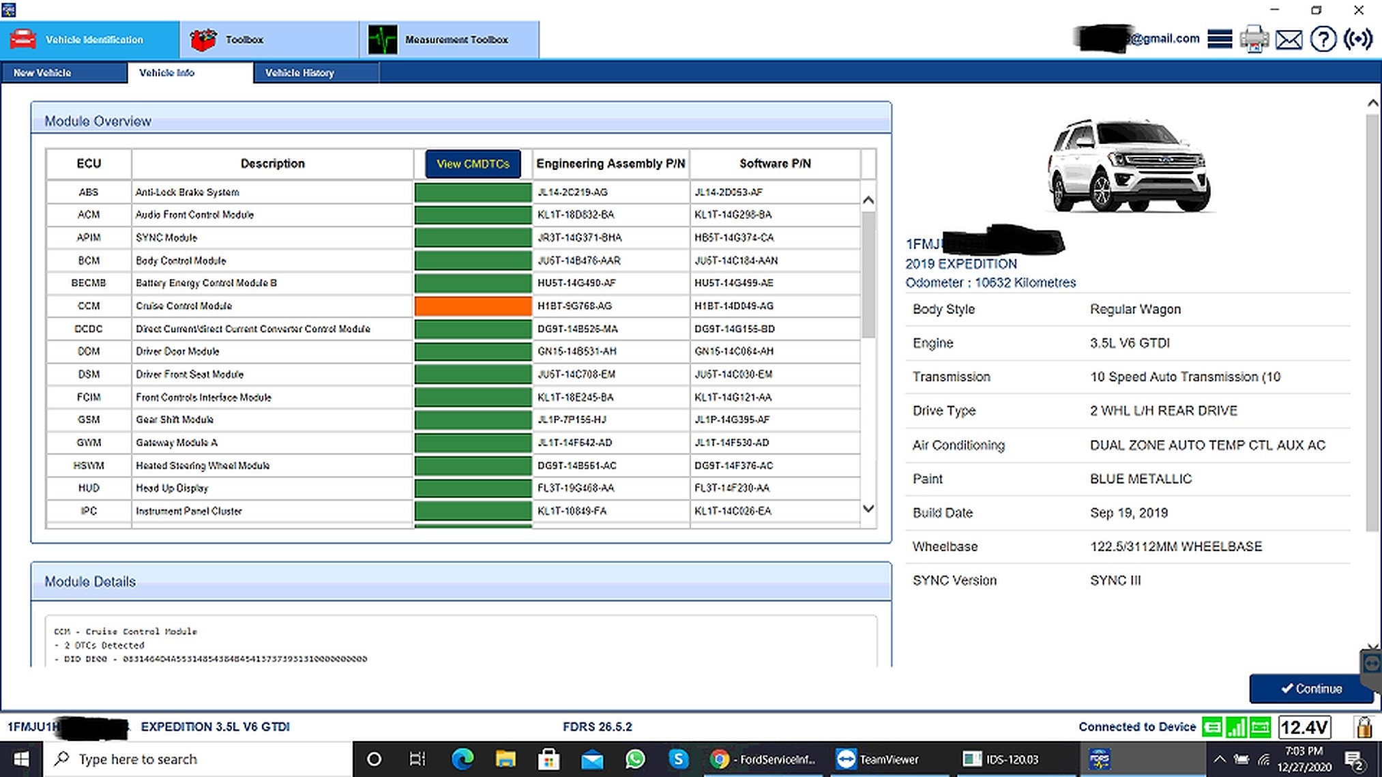Open the Measurement Toolbox tab
The width and height of the screenshot is (1382, 777).
449,40
